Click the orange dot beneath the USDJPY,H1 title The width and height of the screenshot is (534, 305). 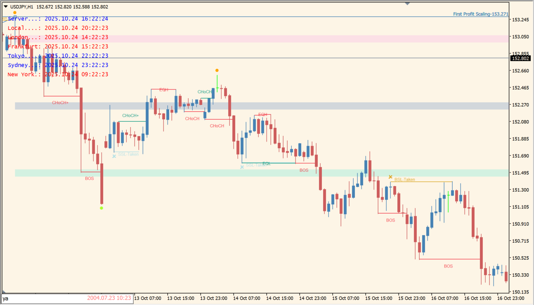pos(15,13)
